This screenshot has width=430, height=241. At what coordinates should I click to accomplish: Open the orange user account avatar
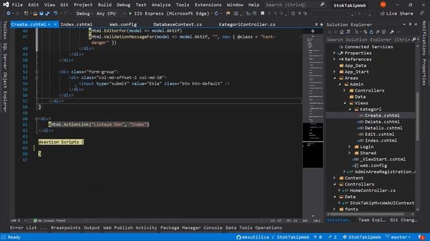tap(383, 5)
